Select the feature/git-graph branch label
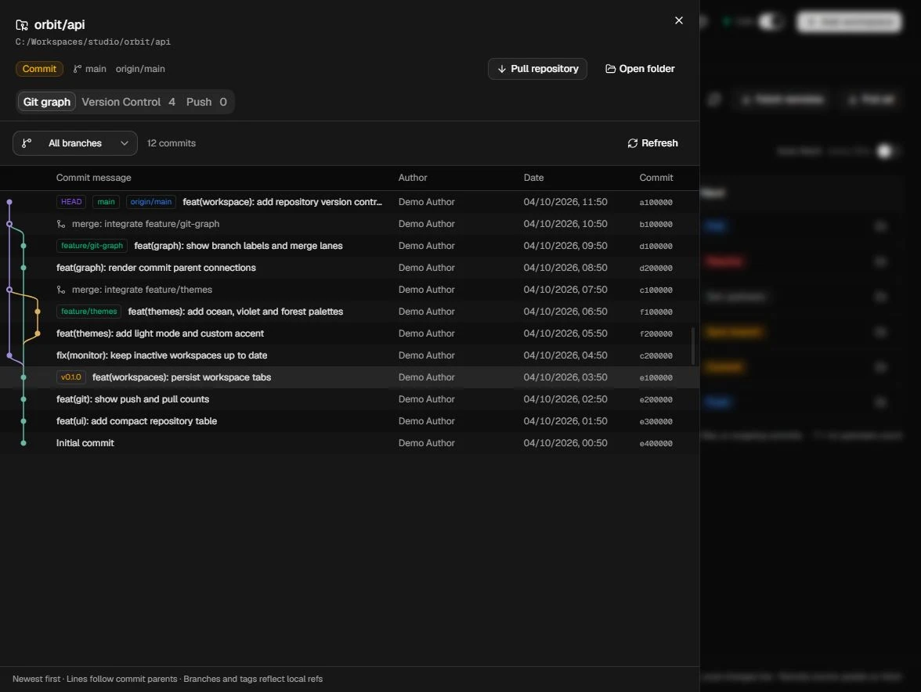 92,246
